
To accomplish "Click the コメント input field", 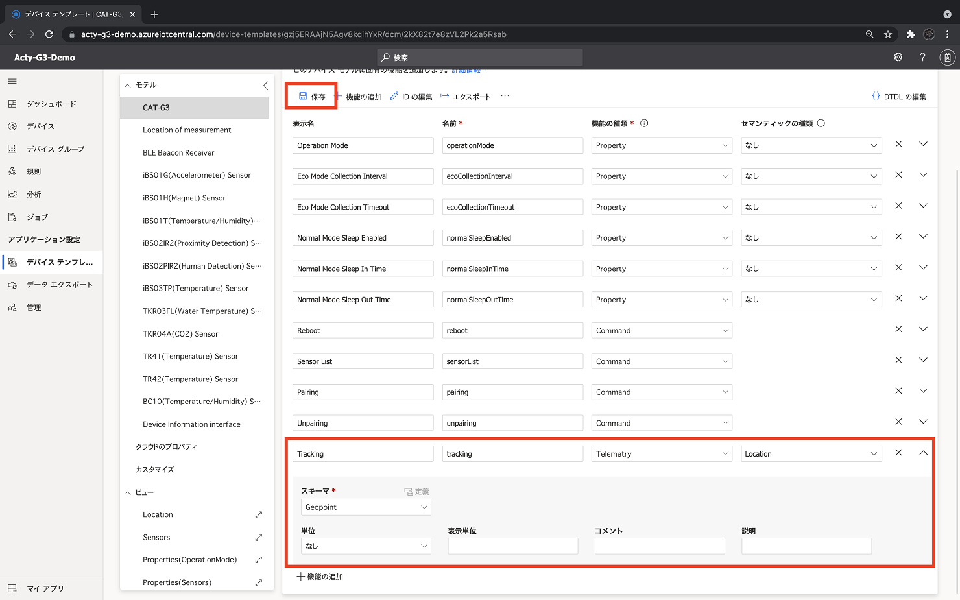I will click(660, 546).
